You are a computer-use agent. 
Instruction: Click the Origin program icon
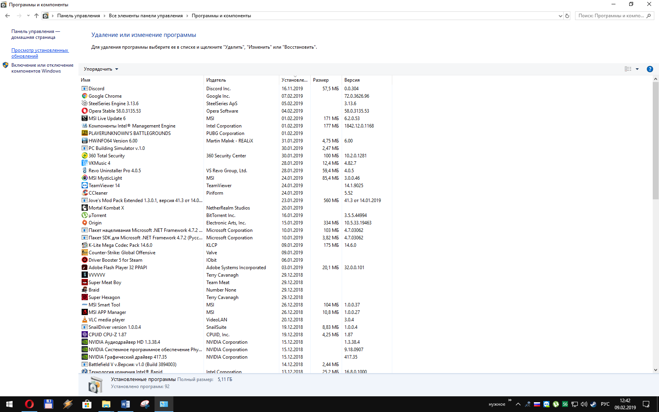click(84, 223)
